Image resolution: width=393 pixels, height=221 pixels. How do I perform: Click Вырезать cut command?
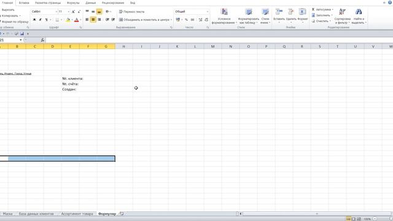[x=7, y=10]
